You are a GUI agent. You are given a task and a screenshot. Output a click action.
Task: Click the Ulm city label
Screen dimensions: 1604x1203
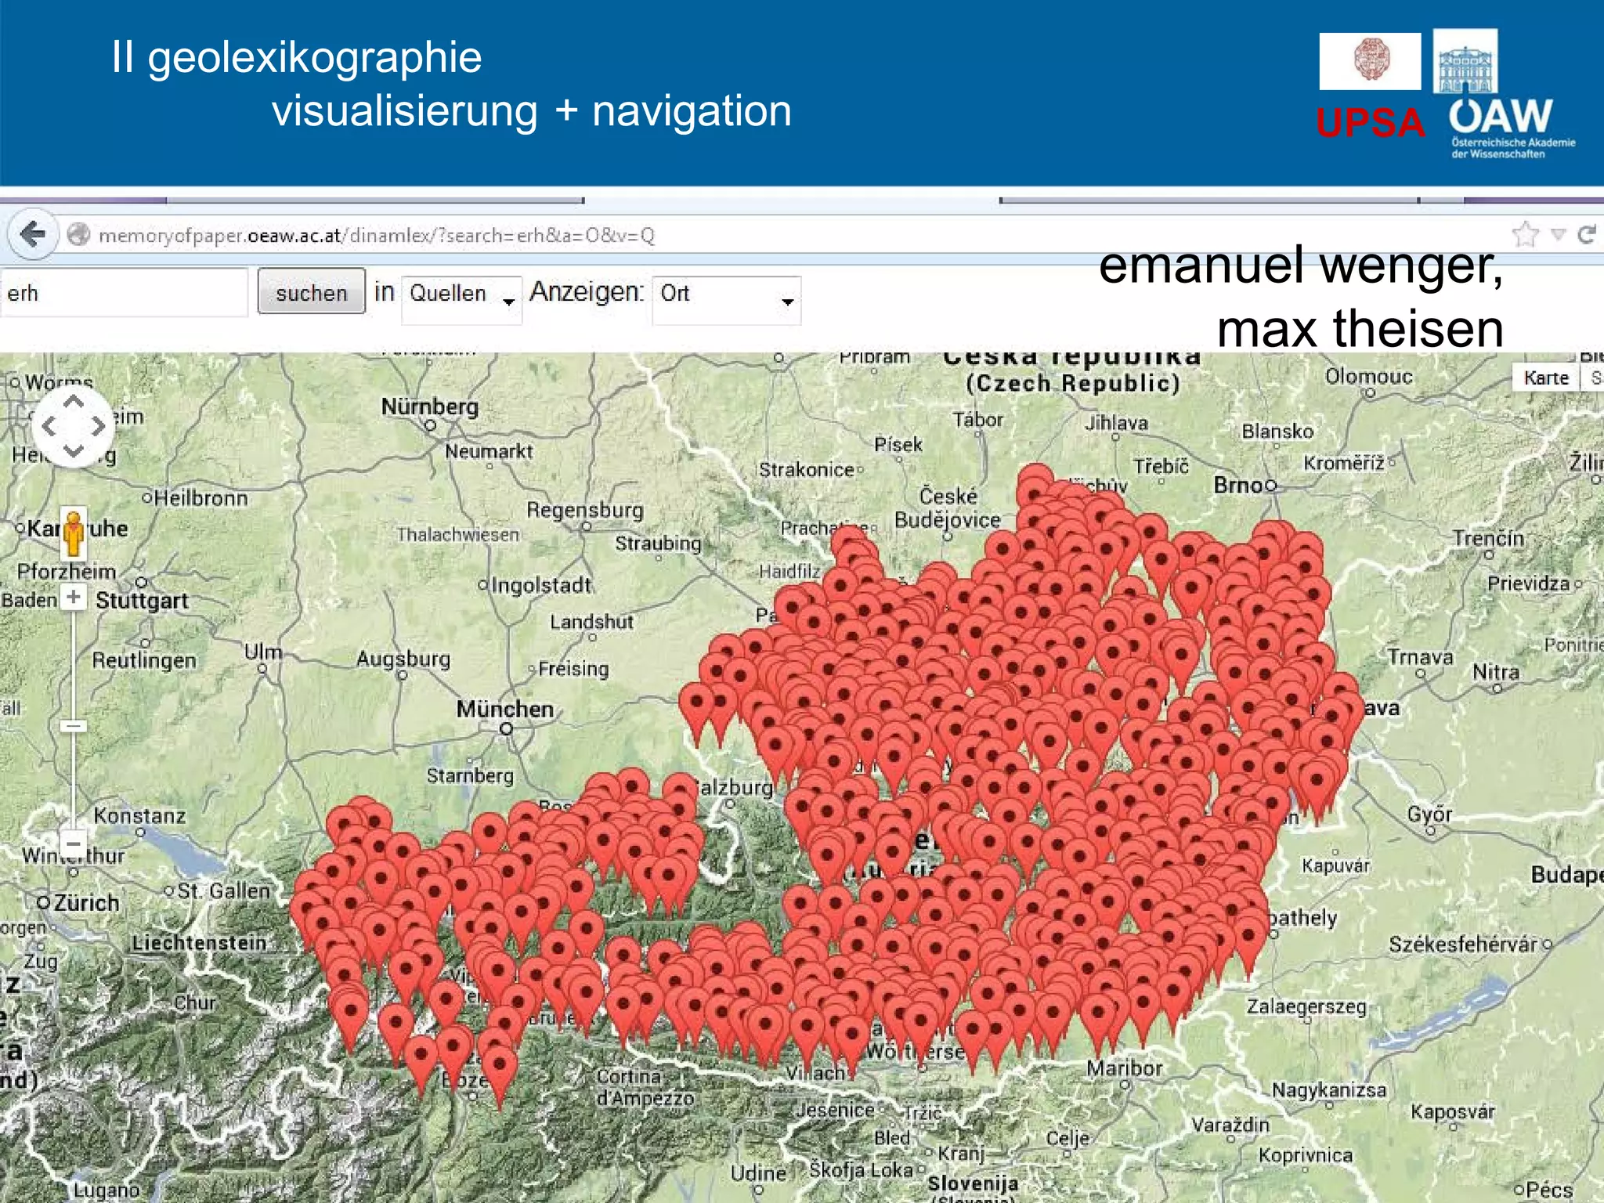[x=263, y=652]
